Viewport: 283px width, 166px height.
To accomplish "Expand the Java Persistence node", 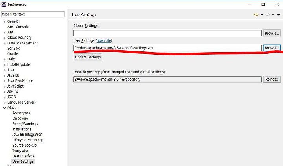I will click(4, 81).
